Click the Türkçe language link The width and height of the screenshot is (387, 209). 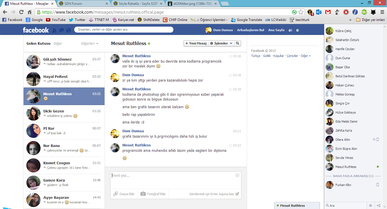pyautogui.click(x=256, y=56)
